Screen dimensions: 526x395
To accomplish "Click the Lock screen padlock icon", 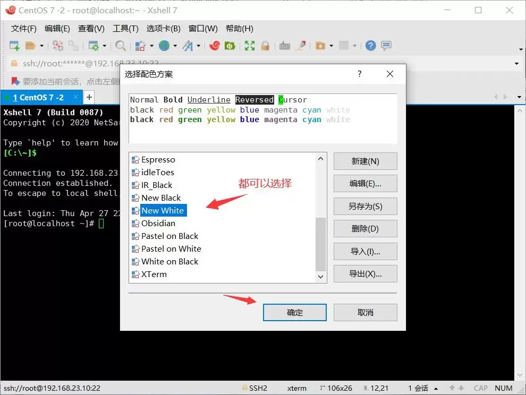I will 265,46.
